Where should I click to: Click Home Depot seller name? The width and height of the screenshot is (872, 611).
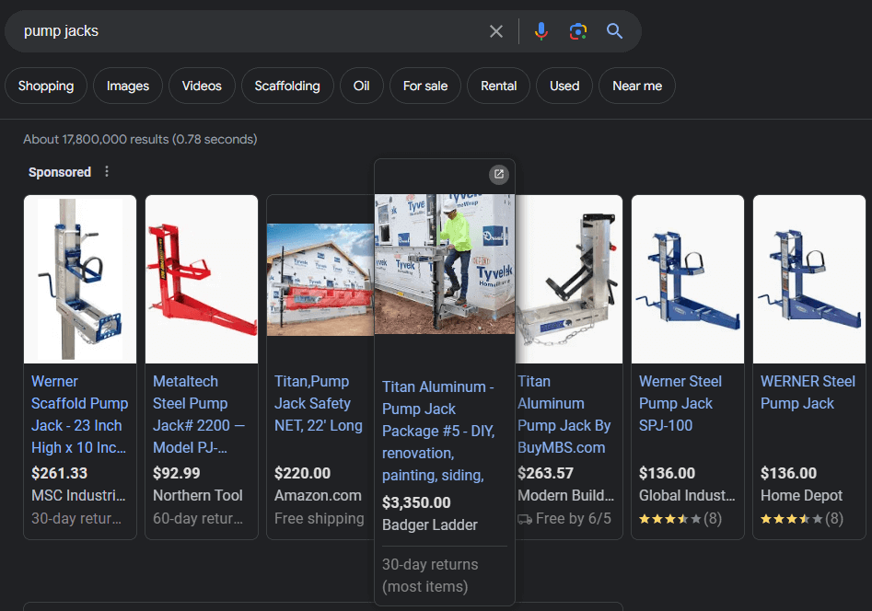[801, 495]
